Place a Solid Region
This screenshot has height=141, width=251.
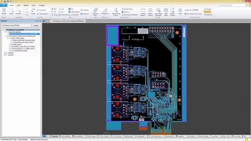[74, 12]
